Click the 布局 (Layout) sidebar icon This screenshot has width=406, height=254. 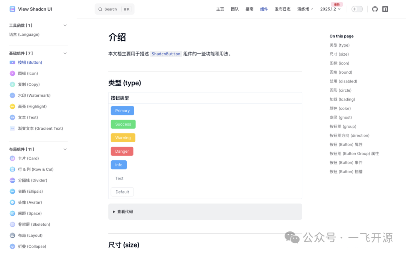[12, 235]
